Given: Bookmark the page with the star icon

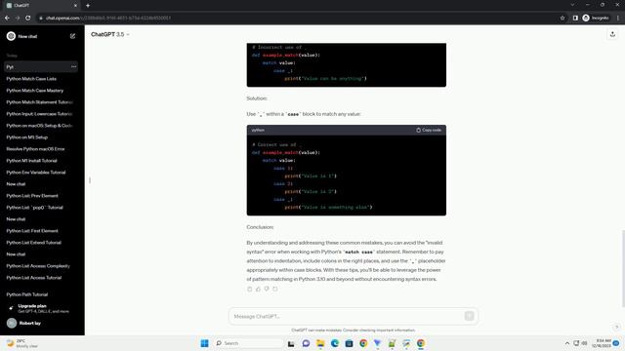Looking at the screenshot, I should (x=562, y=18).
